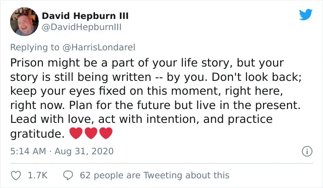Open "62 people are Tweeting about this"
323x188 pixels.
click(x=155, y=176)
